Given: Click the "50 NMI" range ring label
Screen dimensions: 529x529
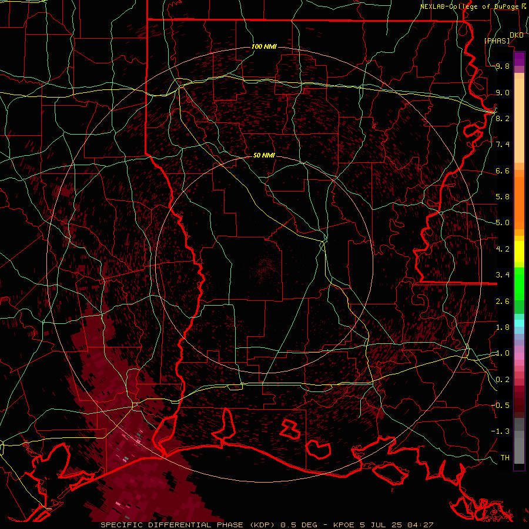Looking at the screenshot, I should click(x=264, y=156).
